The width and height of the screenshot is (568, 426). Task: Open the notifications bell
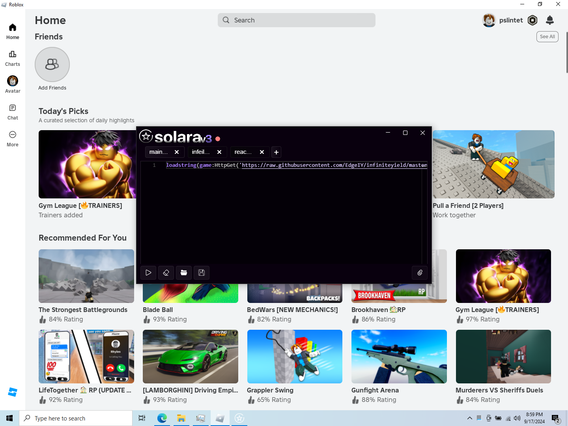(550, 20)
